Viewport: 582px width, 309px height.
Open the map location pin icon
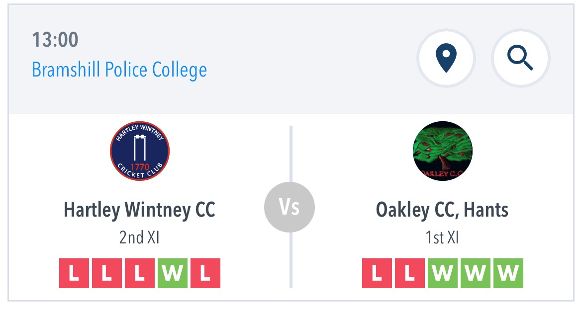[446, 58]
